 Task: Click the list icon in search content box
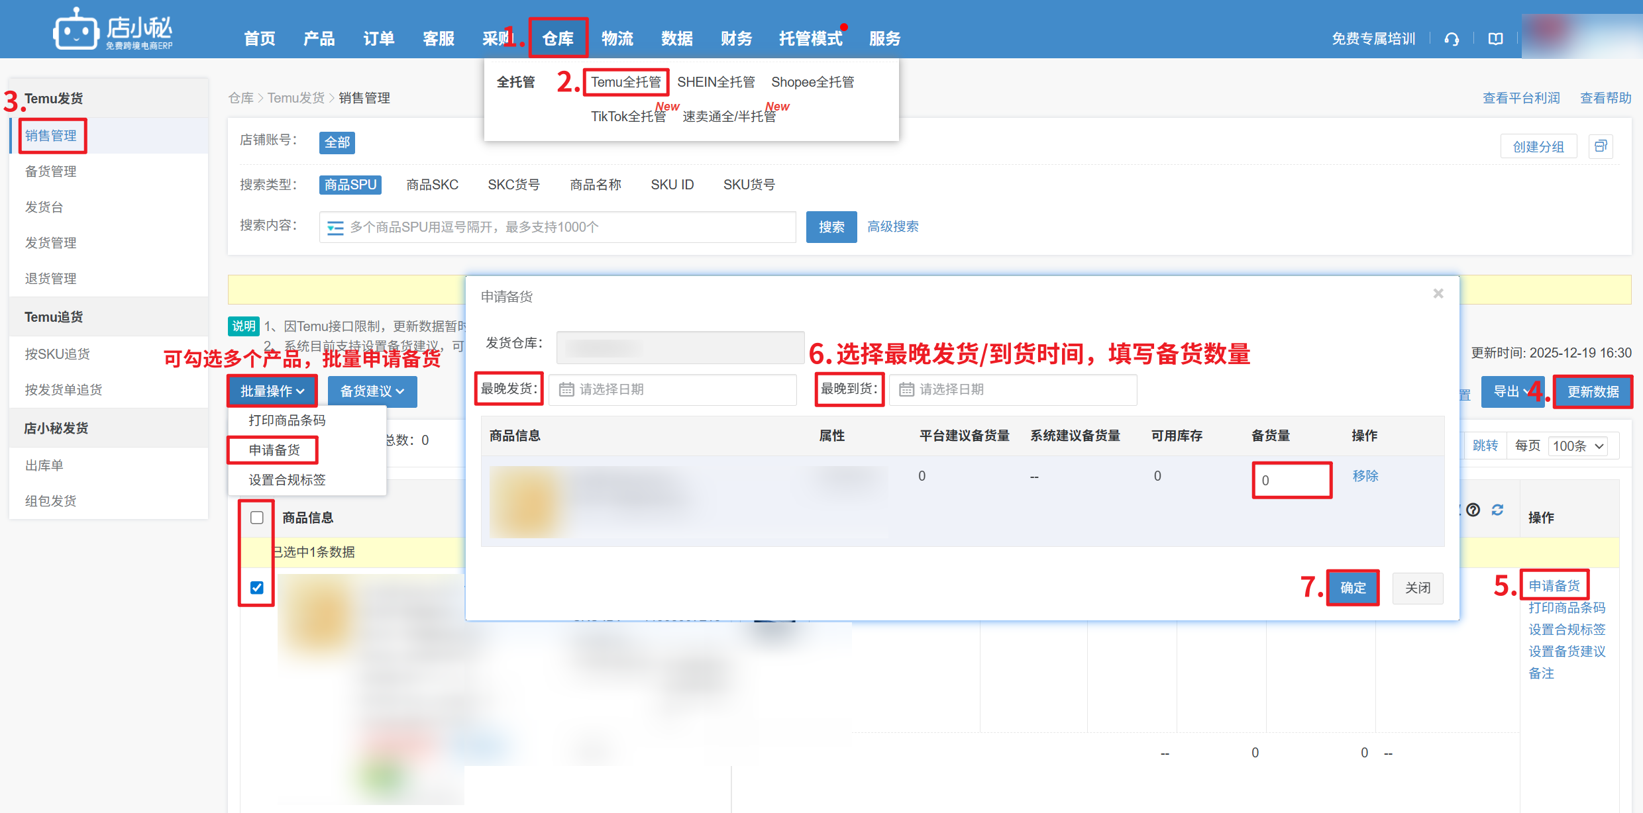[336, 228]
